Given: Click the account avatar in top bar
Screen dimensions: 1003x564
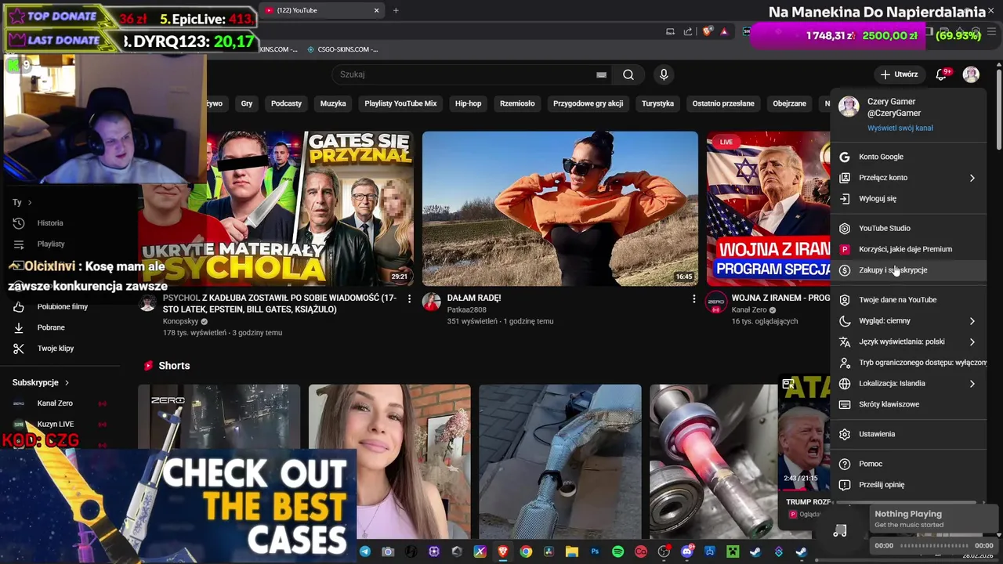Looking at the screenshot, I should [x=971, y=74].
